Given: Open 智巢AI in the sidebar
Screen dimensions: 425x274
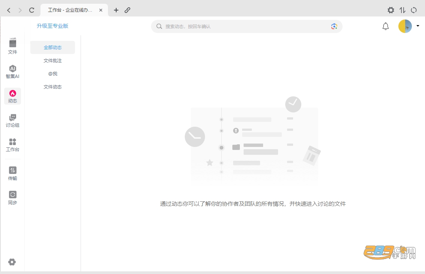Looking at the screenshot, I should [12, 72].
